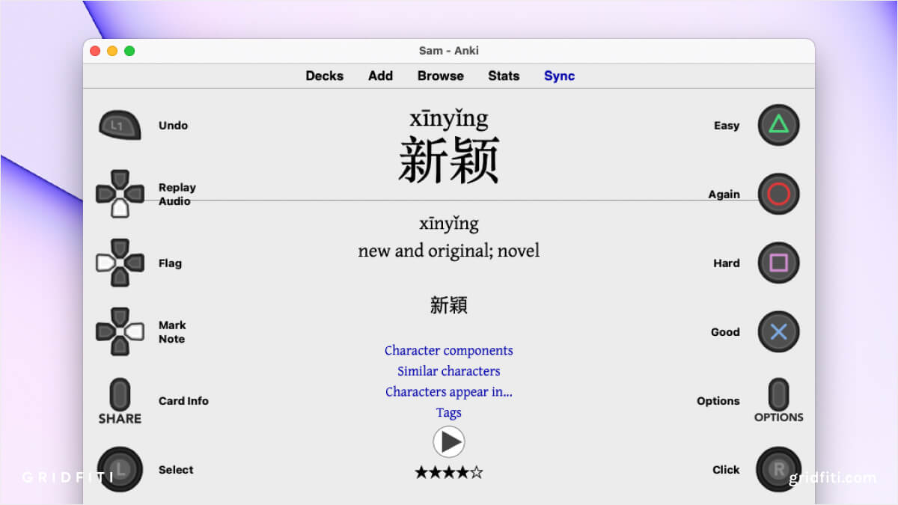Click the Replay Audio label
The image size is (898, 505).
pyautogui.click(x=177, y=195)
